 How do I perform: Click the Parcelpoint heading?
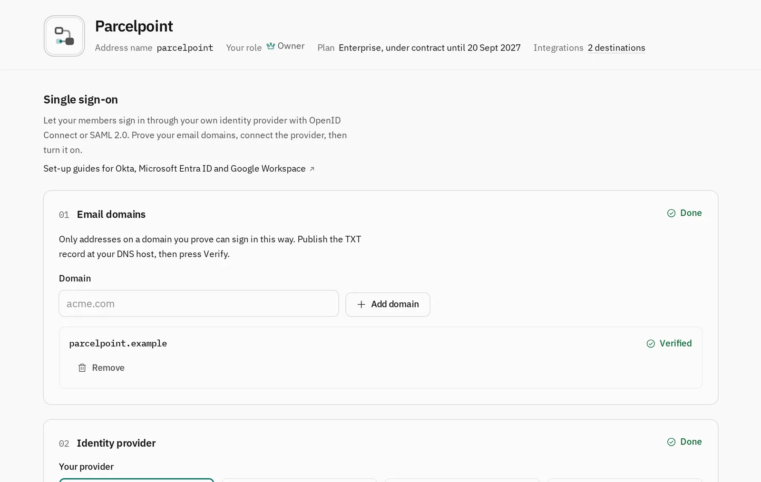[x=134, y=26]
